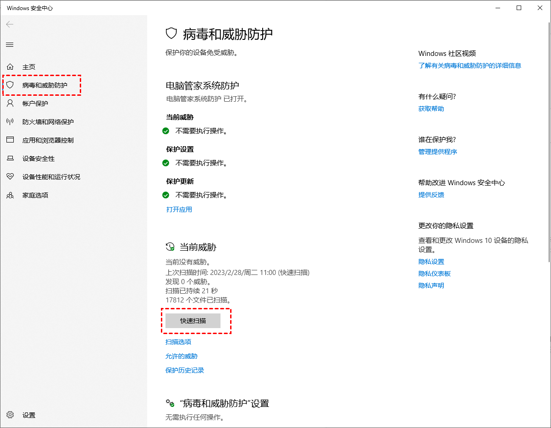551x428 pixels.
Task: Click the 家庭选项 people icon
Action: tap(10, 195)
